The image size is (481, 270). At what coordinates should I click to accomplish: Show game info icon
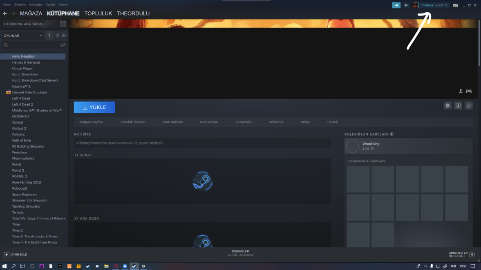[458, 106]
